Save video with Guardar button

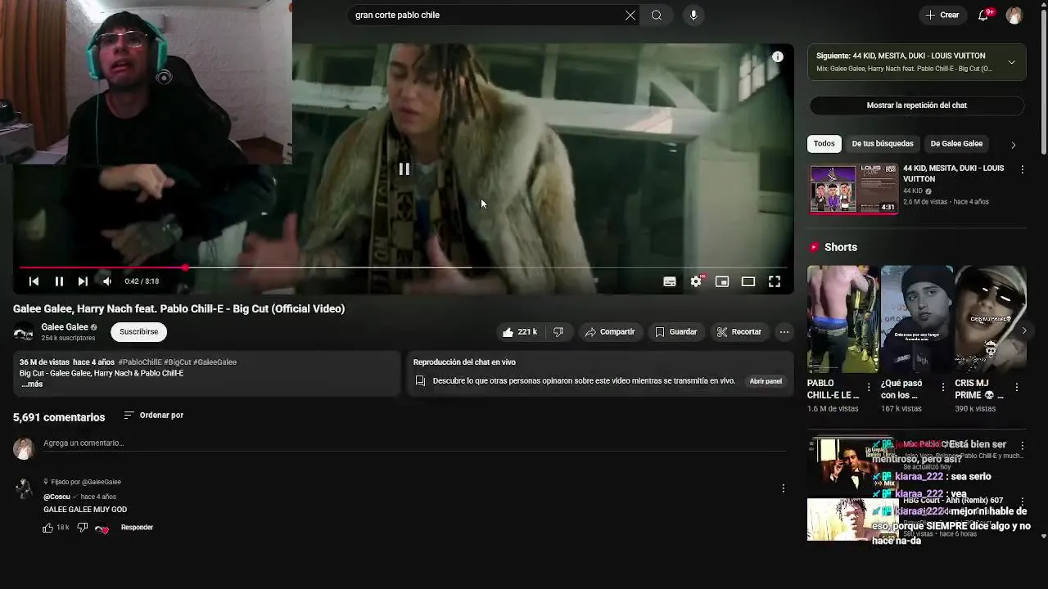[676, 331]
